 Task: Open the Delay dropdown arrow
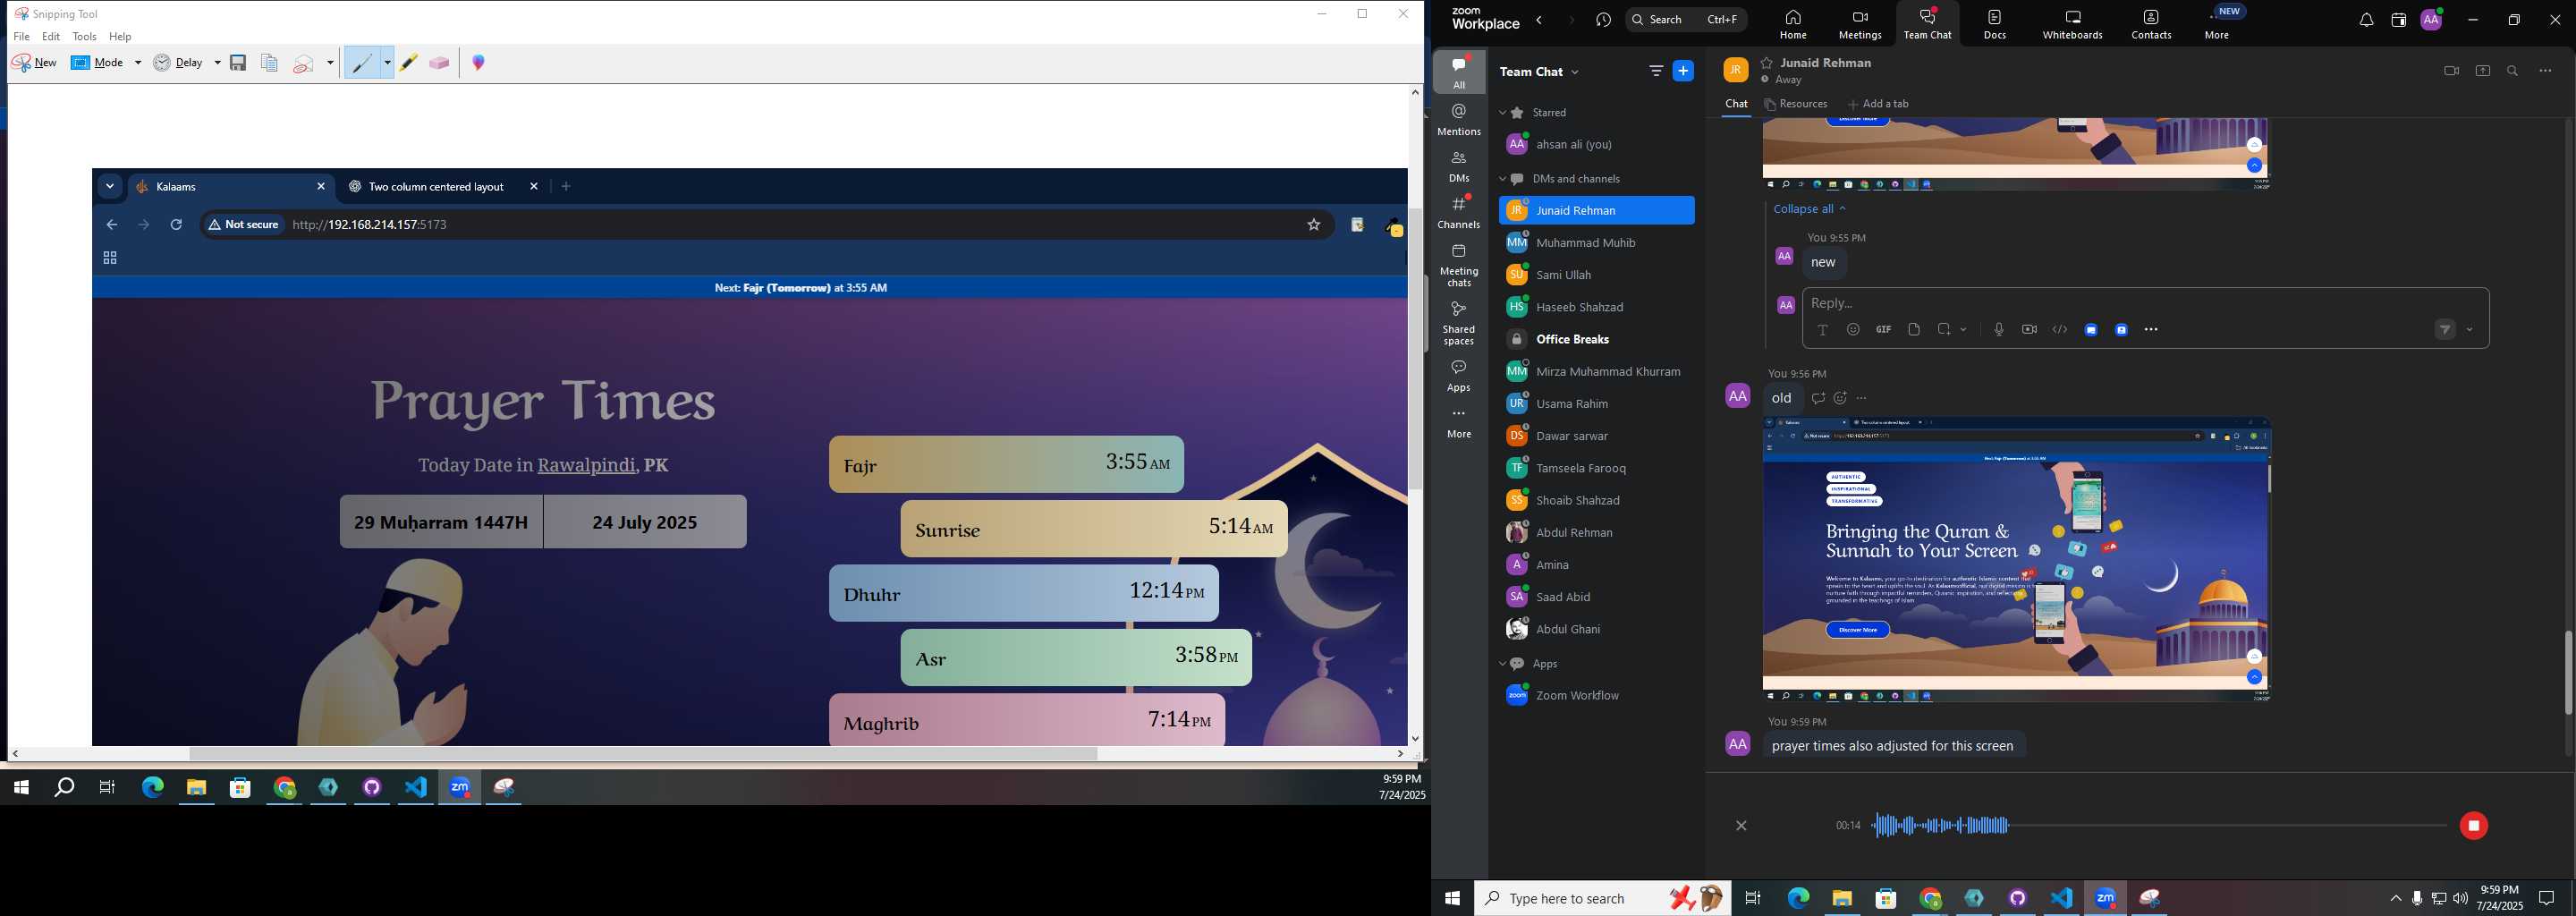[217, 63]
